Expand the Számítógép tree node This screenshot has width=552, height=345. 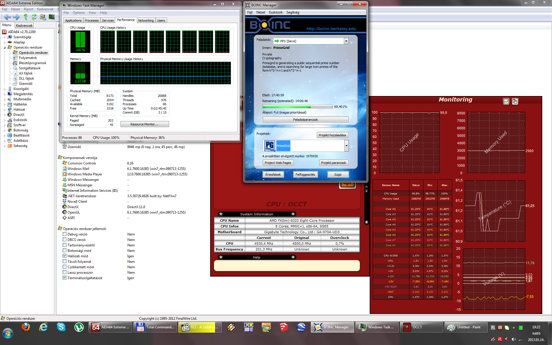(x=5, y=37)
